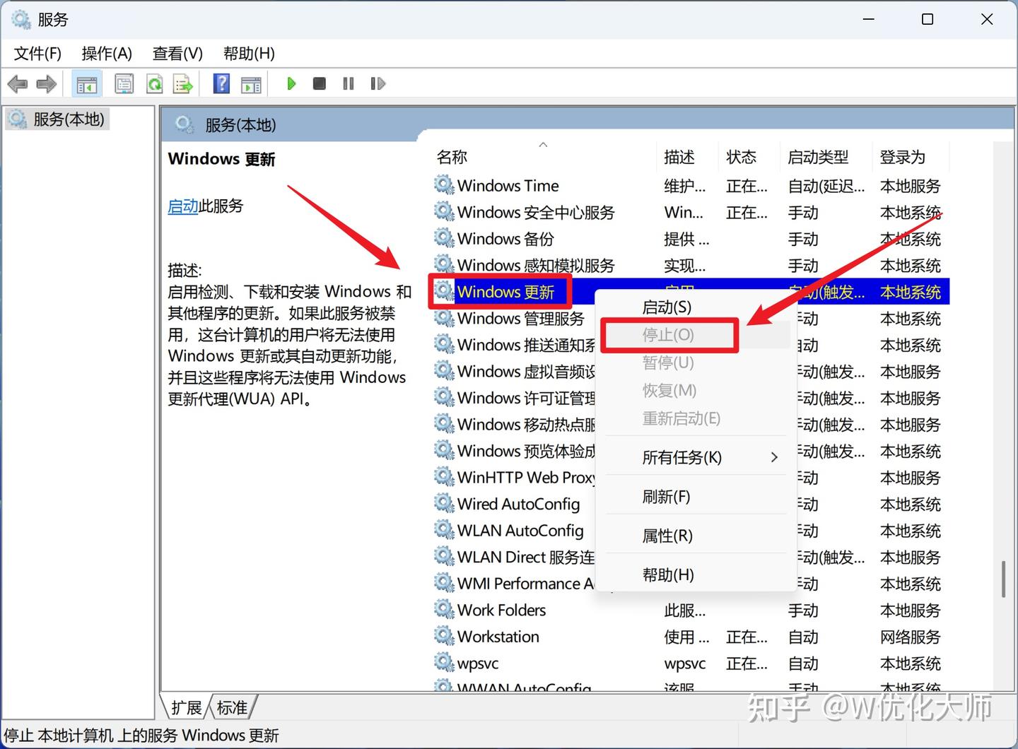Select the Windows 虚拟音频 service name

tap(526, 372)
